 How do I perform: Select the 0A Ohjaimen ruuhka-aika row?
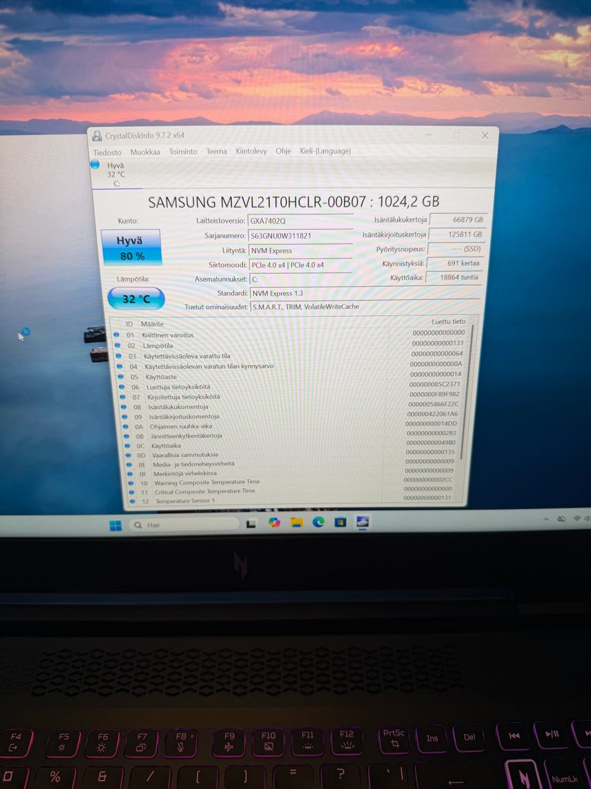(291, 425)
